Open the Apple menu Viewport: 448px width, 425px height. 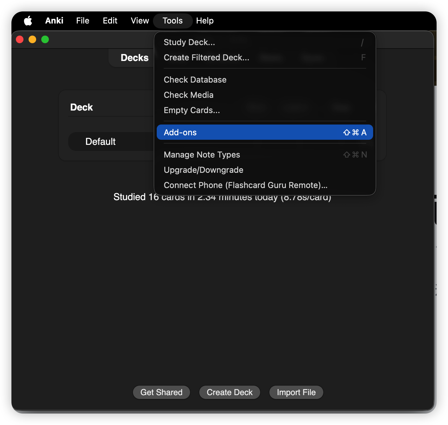(28, 21)
